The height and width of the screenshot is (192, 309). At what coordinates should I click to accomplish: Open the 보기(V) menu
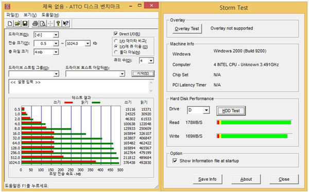click(x=30, y=15)
